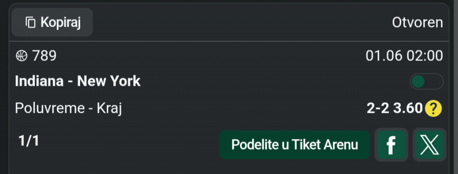Share the ticket on Facebook
This screenshot has width=458, height=174.
391,145
